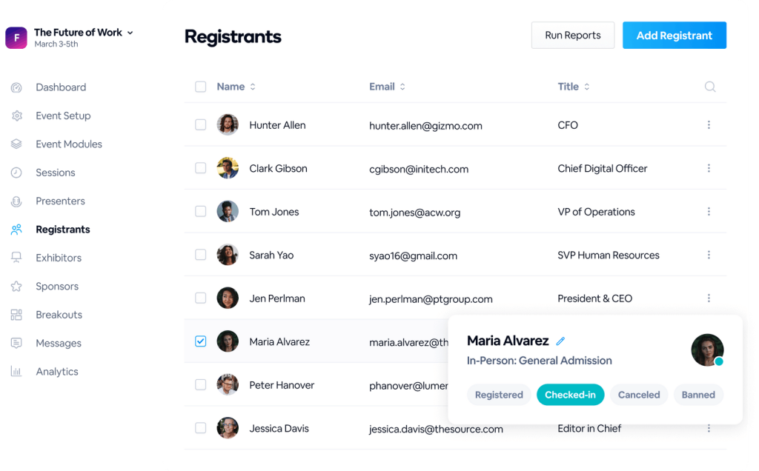Open the three-dot menu on Hunter Allen's row
Screen dimensions: 759x471
(709, 124)
